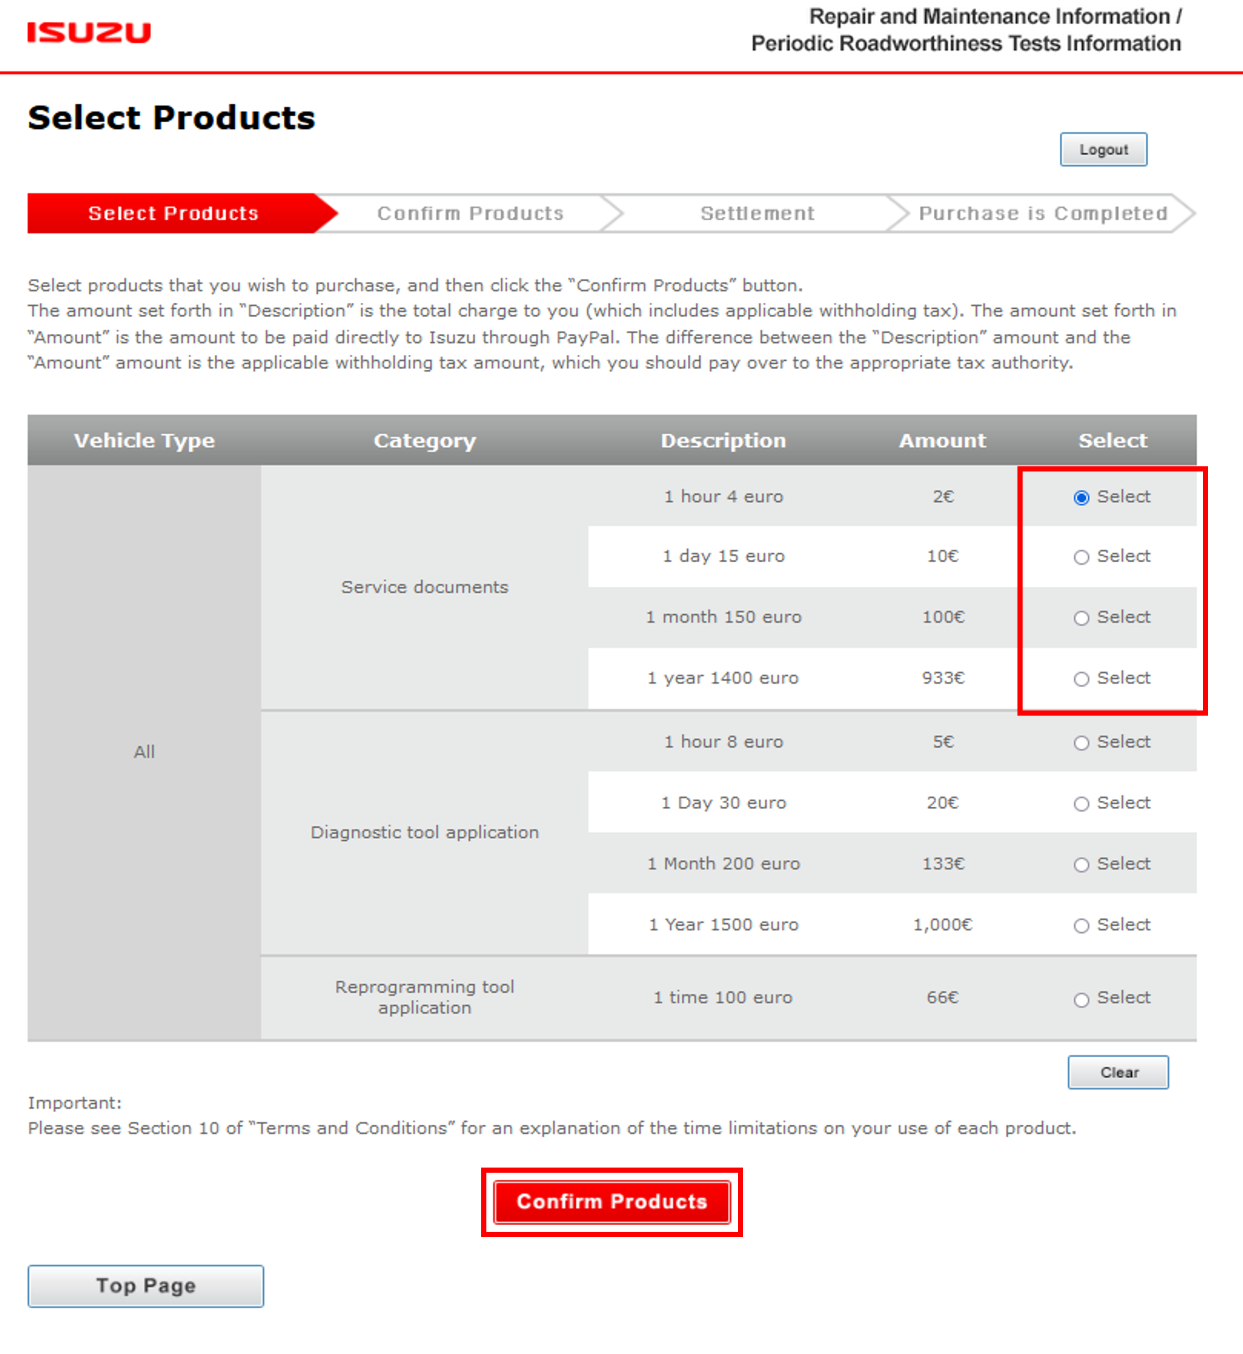The height and width of the screenshot is (1354, 1243).
Task: Navigate back using the Top Page button
Action: pos(145,1286)
